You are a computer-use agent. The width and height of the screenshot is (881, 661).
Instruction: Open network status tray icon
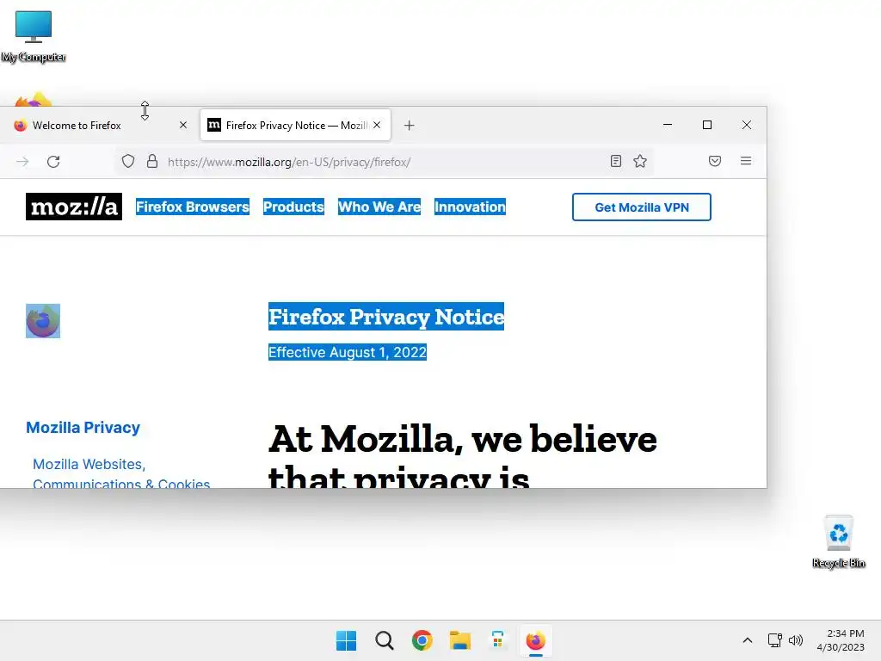click(775, 640)
